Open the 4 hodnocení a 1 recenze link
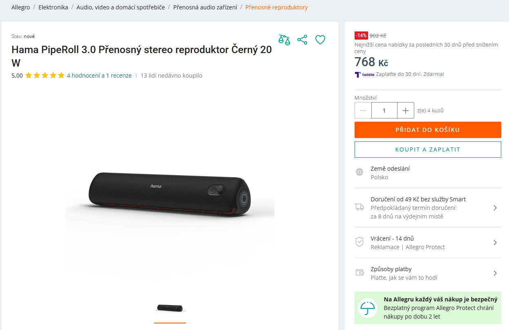The width and height of the screenshot is (509, 330). point(99,76)
